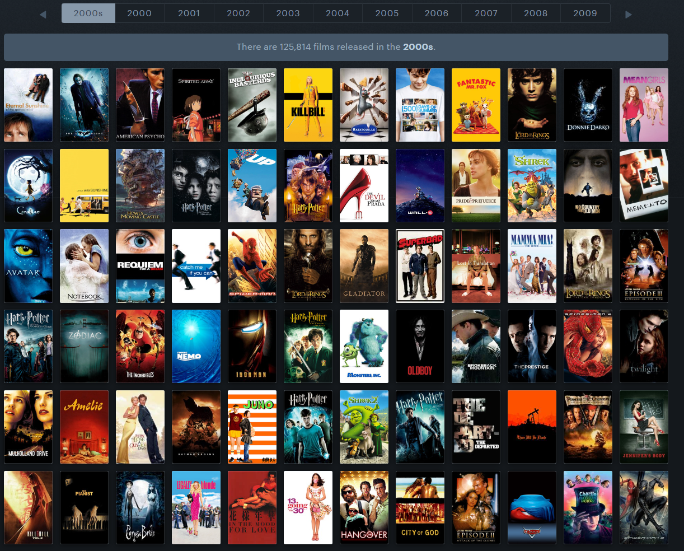This screenshot has width=684, height=551.
Task: Select The Departed poster
Action: point(476,427)
